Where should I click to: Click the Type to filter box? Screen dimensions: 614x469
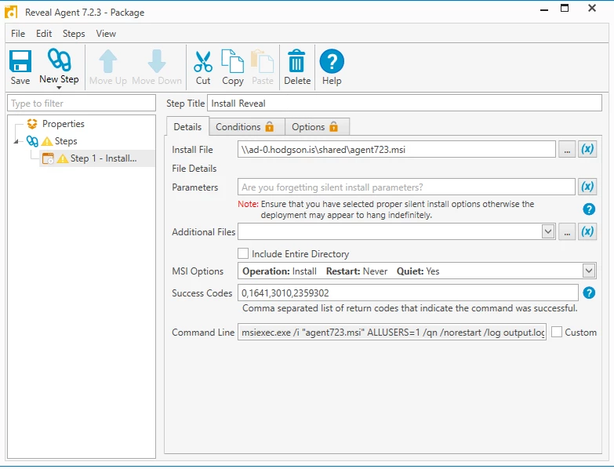[x=82, y=104]
